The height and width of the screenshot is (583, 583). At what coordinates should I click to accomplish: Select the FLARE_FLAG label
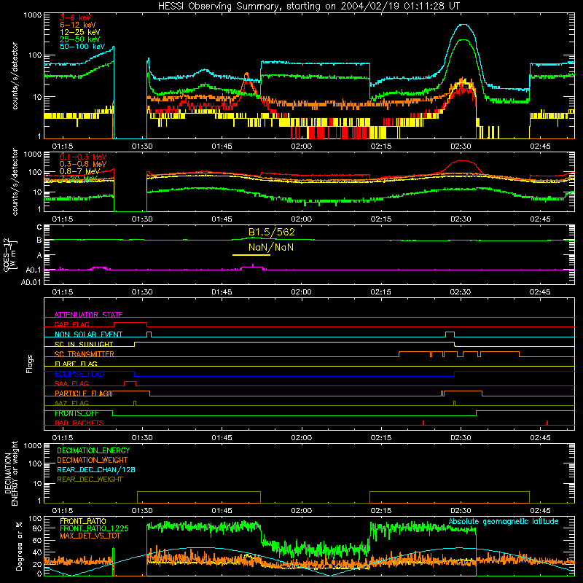76,364
